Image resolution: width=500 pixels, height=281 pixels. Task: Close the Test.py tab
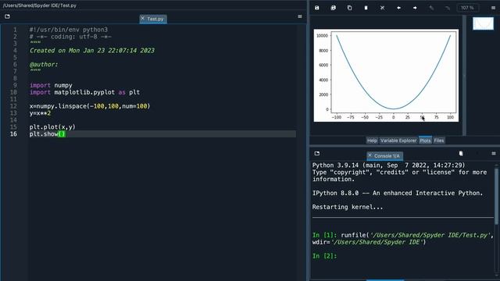click(142, 19)
